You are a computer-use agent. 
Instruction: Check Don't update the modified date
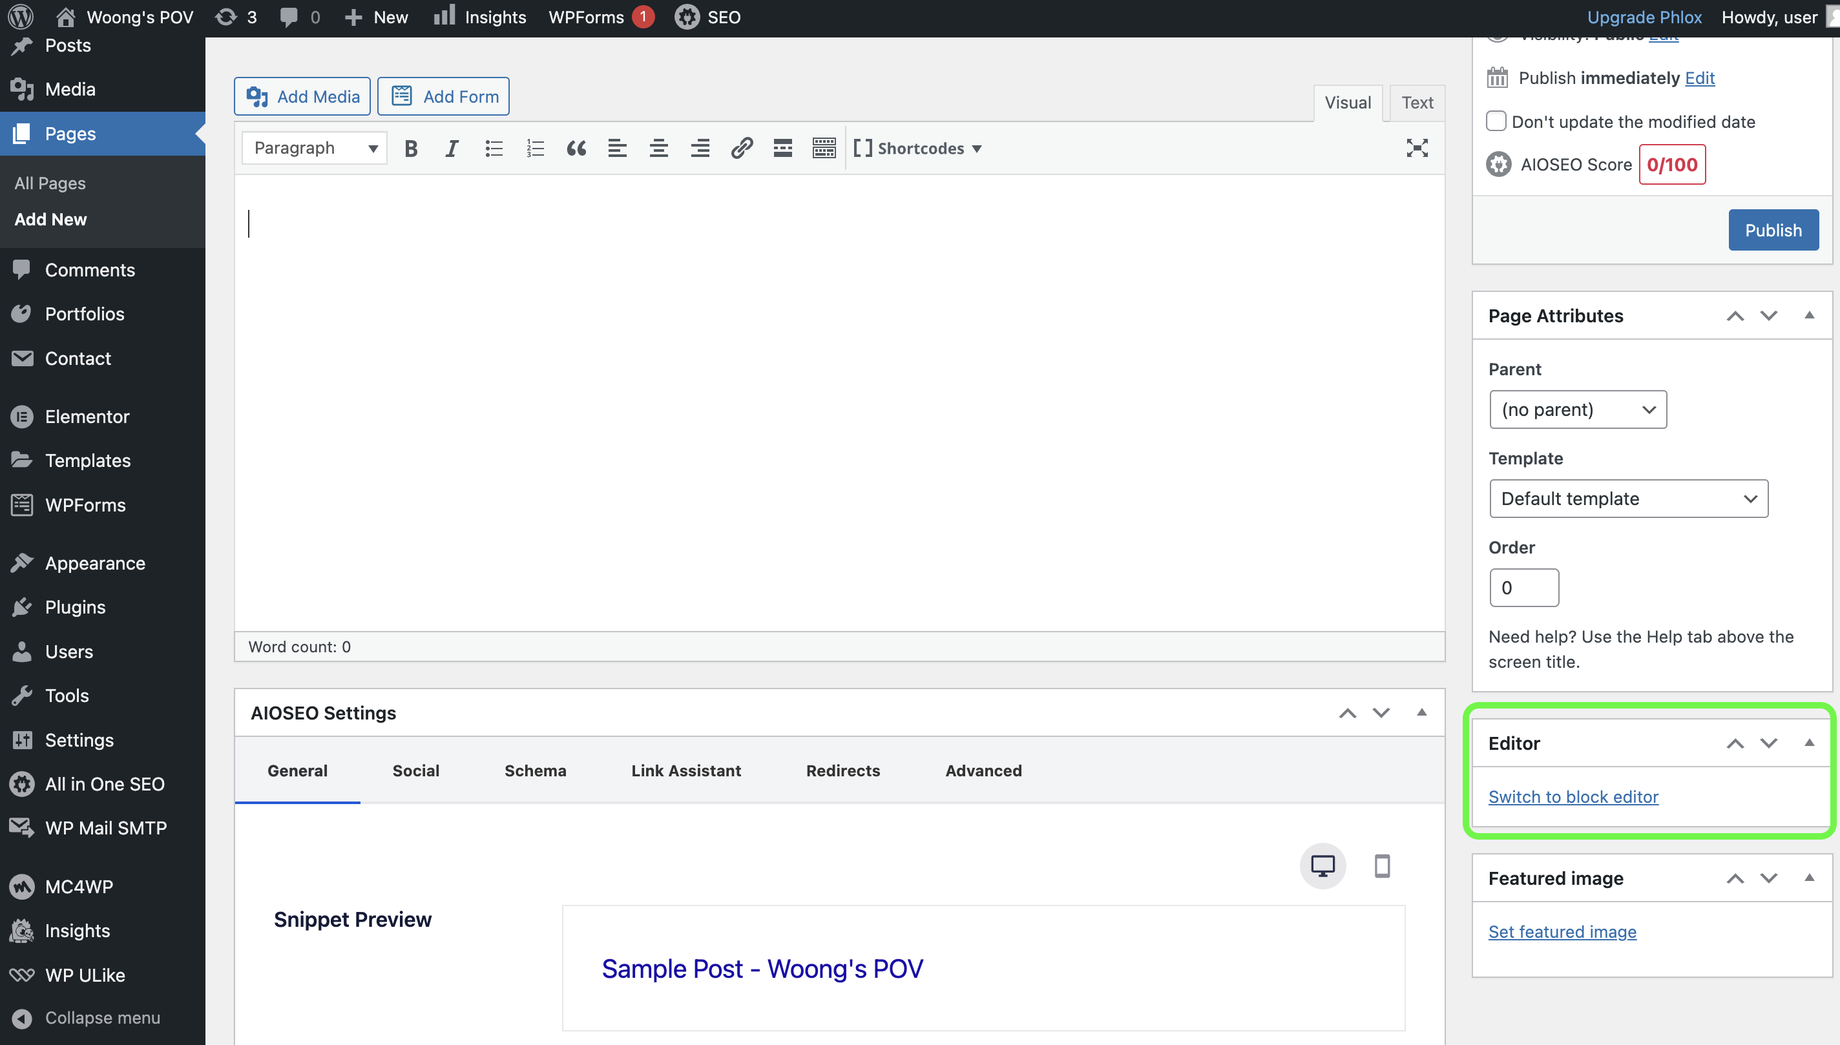coord(1496,121)
